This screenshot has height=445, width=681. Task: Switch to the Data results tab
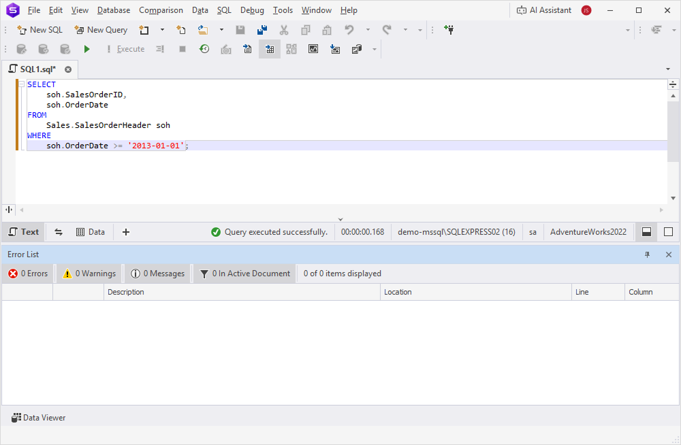click(x=91, y=231)
